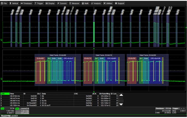Screen dimensions: 187x118
Task: Click the trigger position triangle below the upper grid
Action: click(x=94, y=49)
